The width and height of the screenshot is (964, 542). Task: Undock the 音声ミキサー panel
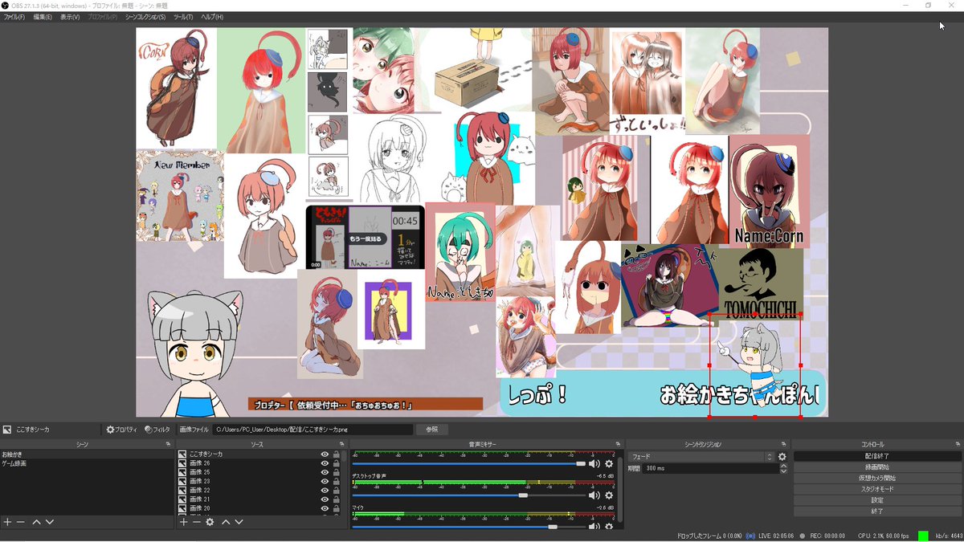point(618,444)
